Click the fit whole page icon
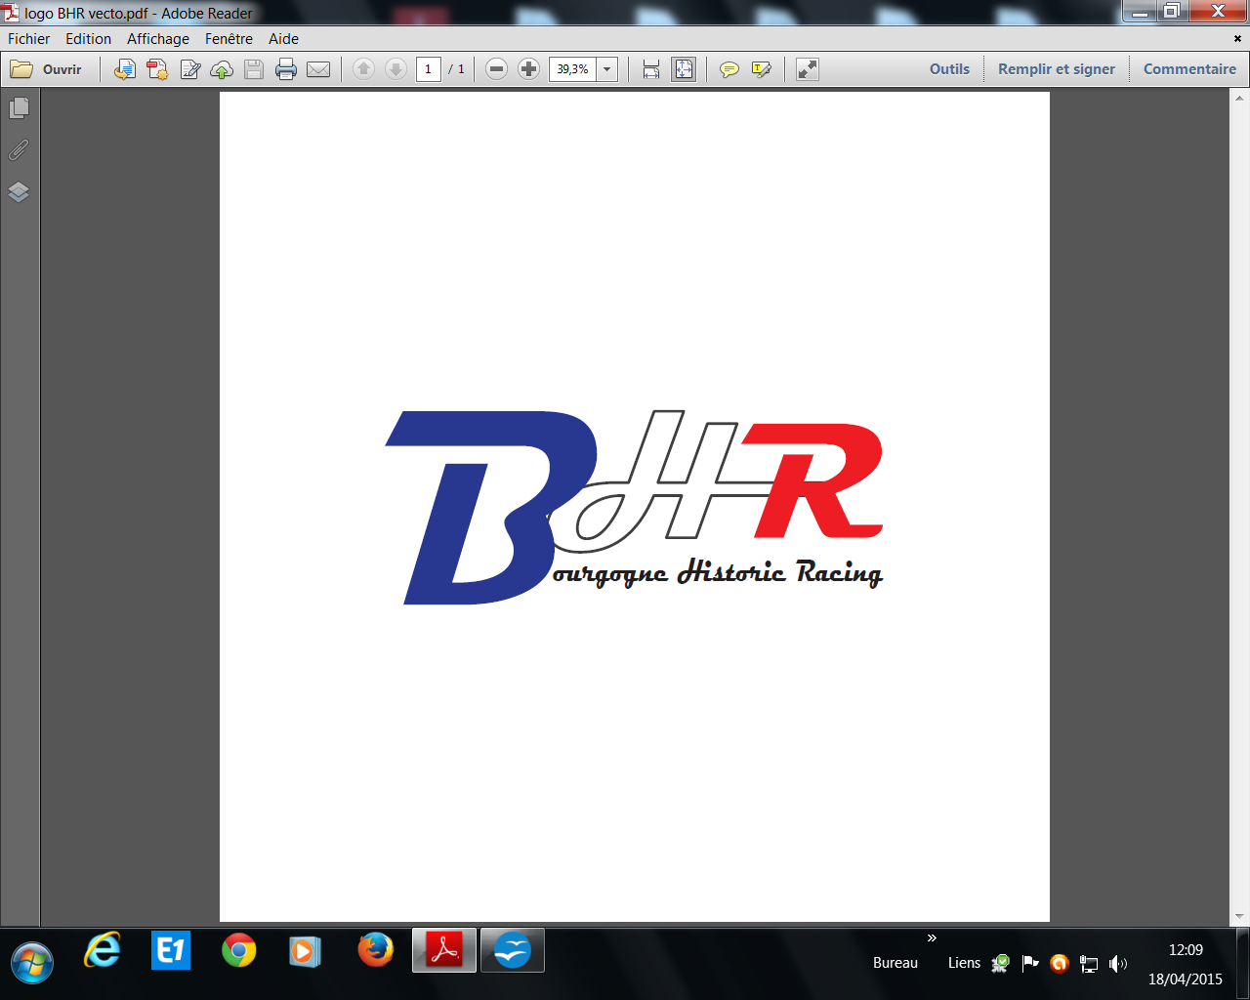Image resolution: width=1250 pixels, height=1000 pixels. [x=684, y=69]
